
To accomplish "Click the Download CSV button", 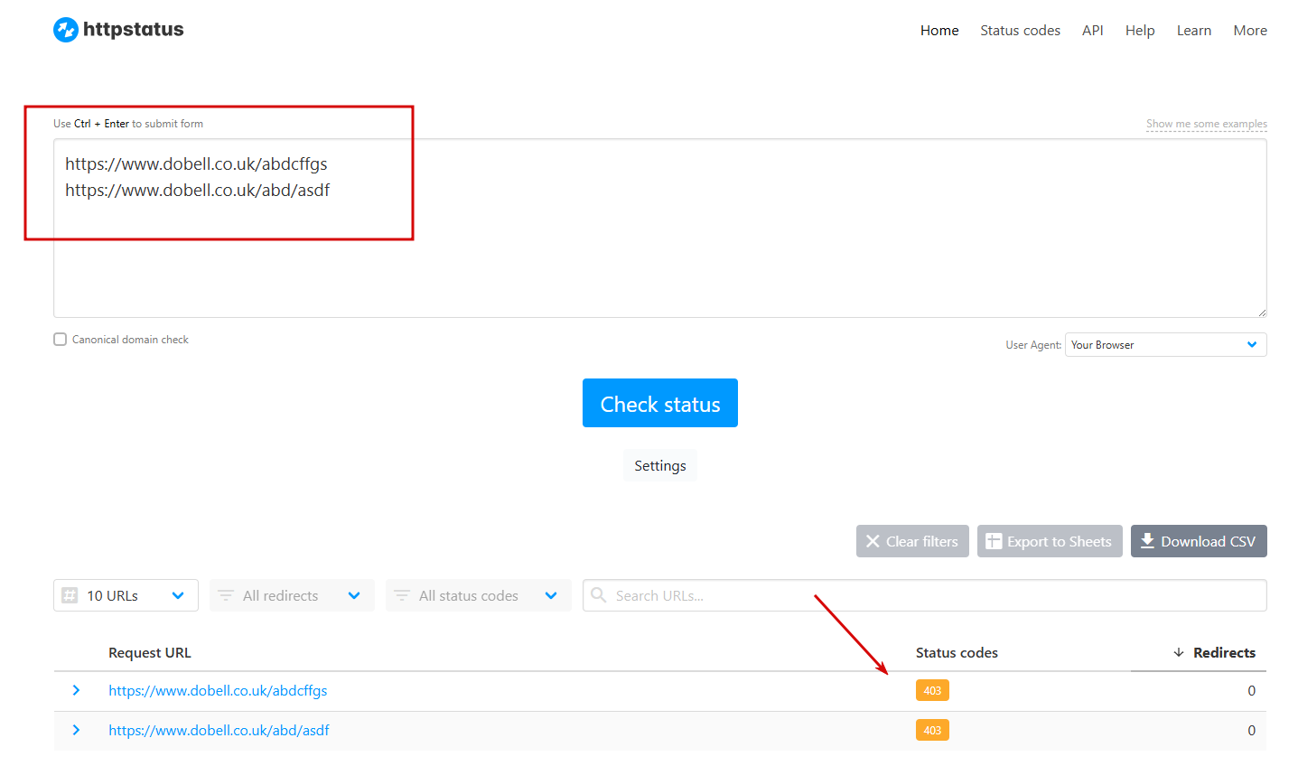I will pyautogui.click(x=1199, y=541).
